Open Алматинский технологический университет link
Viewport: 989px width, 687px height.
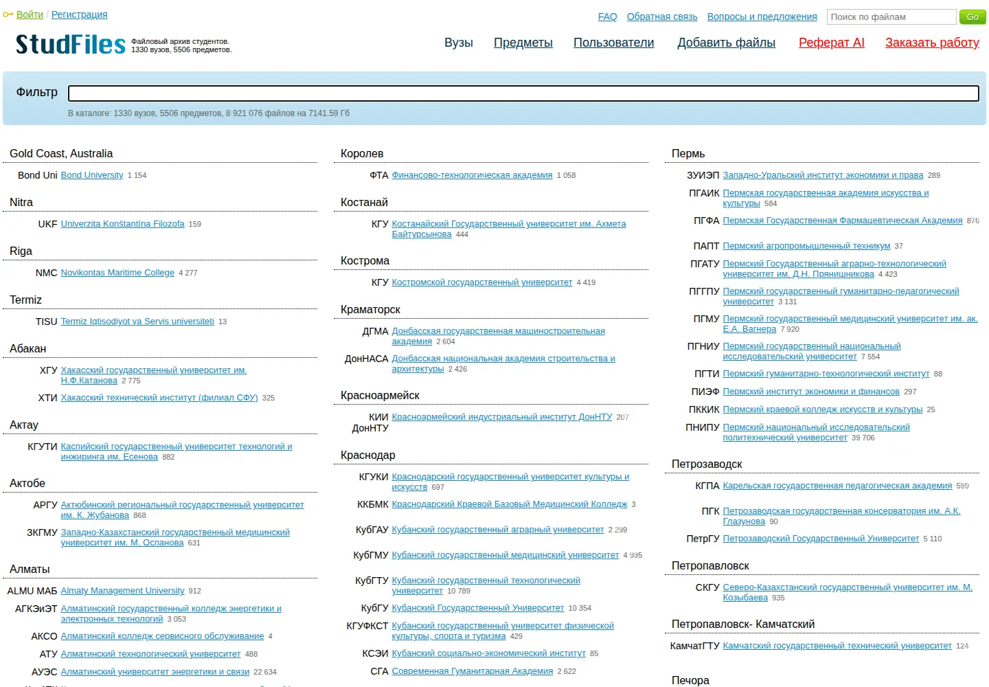(150, 654)
